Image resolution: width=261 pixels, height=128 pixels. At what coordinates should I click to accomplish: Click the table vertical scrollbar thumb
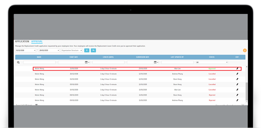click(247, 91)
